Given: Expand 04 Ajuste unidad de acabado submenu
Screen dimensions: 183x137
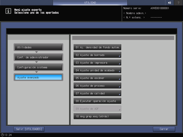Looking at the screenshot, I should click(97, 70).
